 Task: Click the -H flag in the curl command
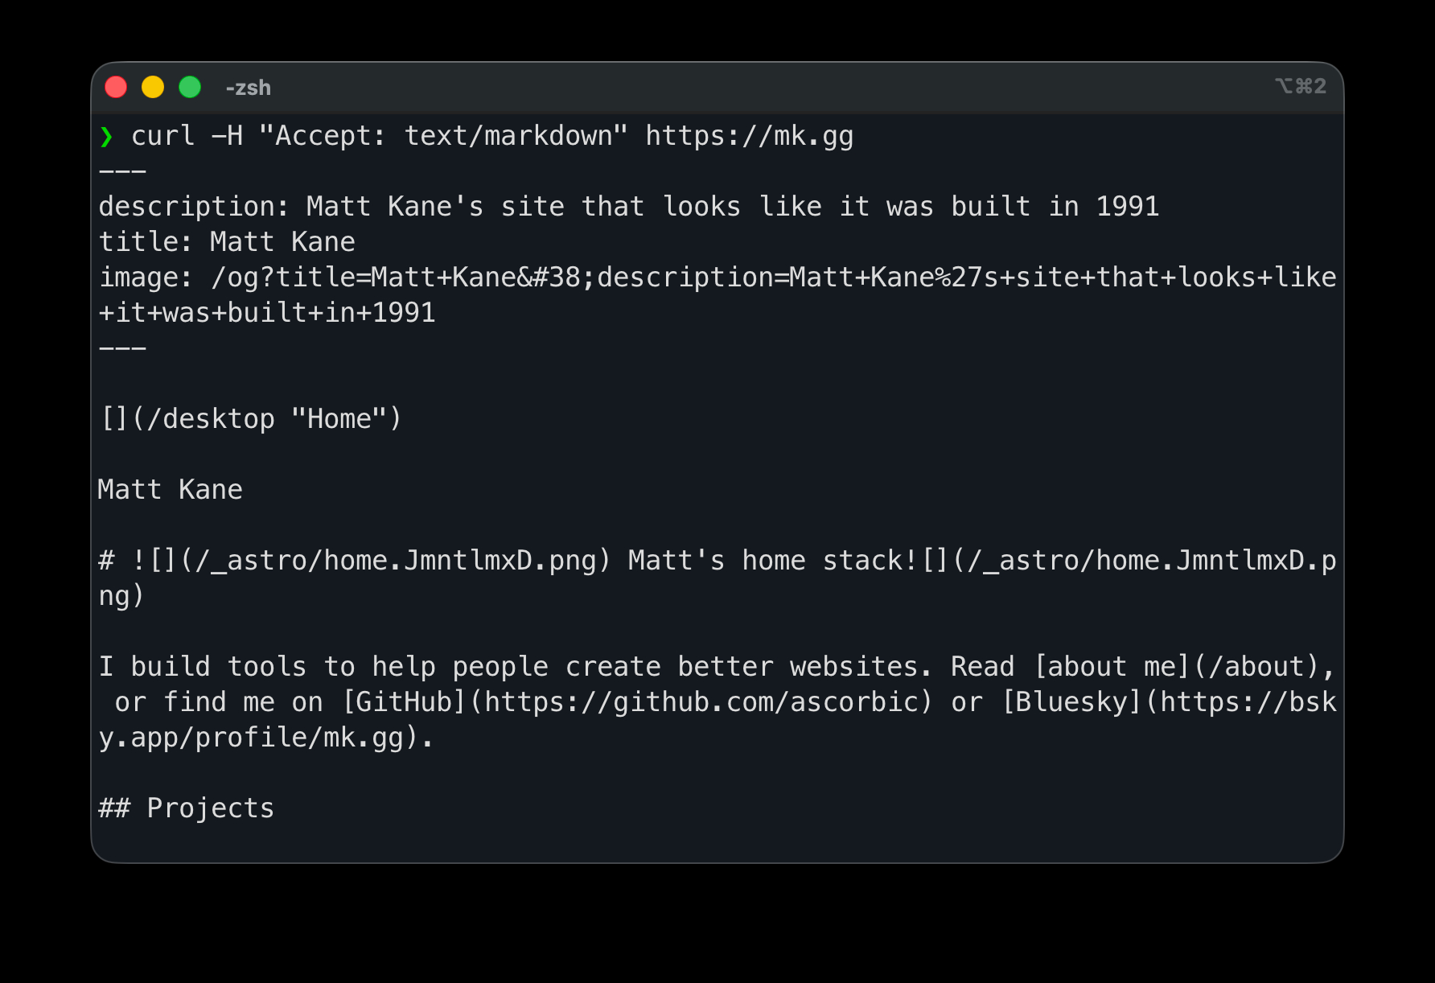[x=227, y=137]
